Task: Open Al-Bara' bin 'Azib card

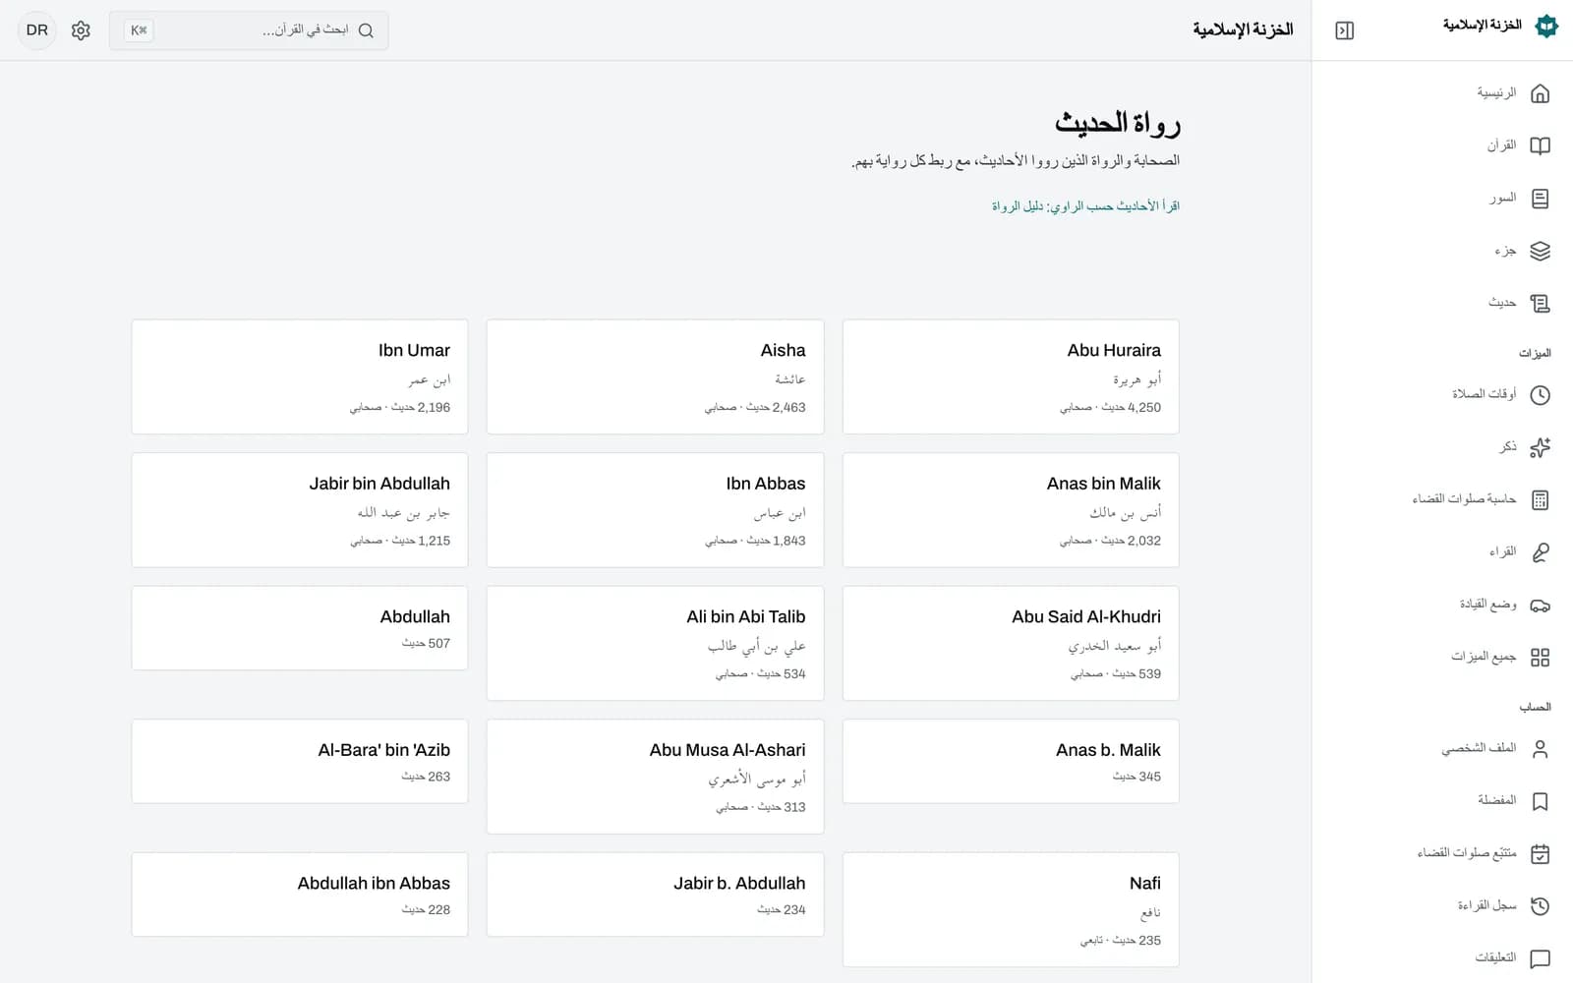Action: (x=300, y=761)
